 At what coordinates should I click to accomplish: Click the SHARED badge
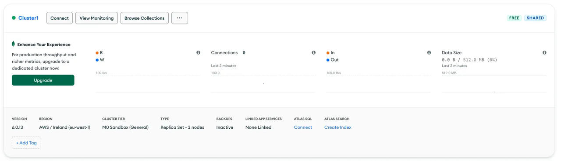pyautogui.click(x=535, y=18)
